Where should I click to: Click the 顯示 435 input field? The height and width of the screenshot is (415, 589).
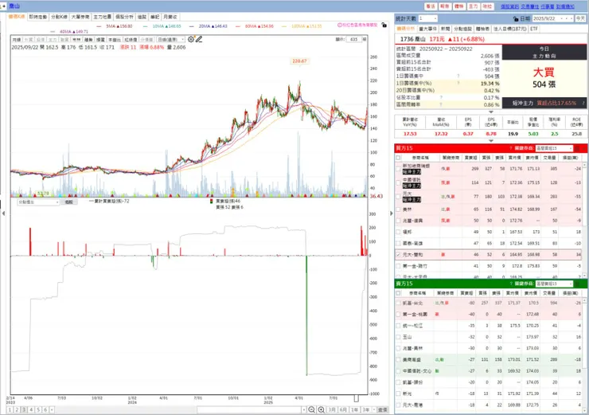click(x=354, y=39)
